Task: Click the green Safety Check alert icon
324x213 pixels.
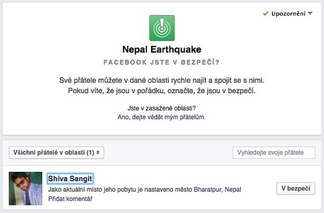Action: pos(162,28)
